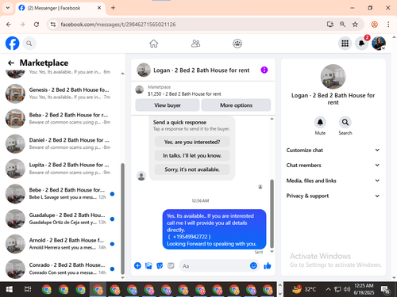Open the clock showing 12:25 AM
This screenshot has height=297, width=397.
tap(364, 289)
